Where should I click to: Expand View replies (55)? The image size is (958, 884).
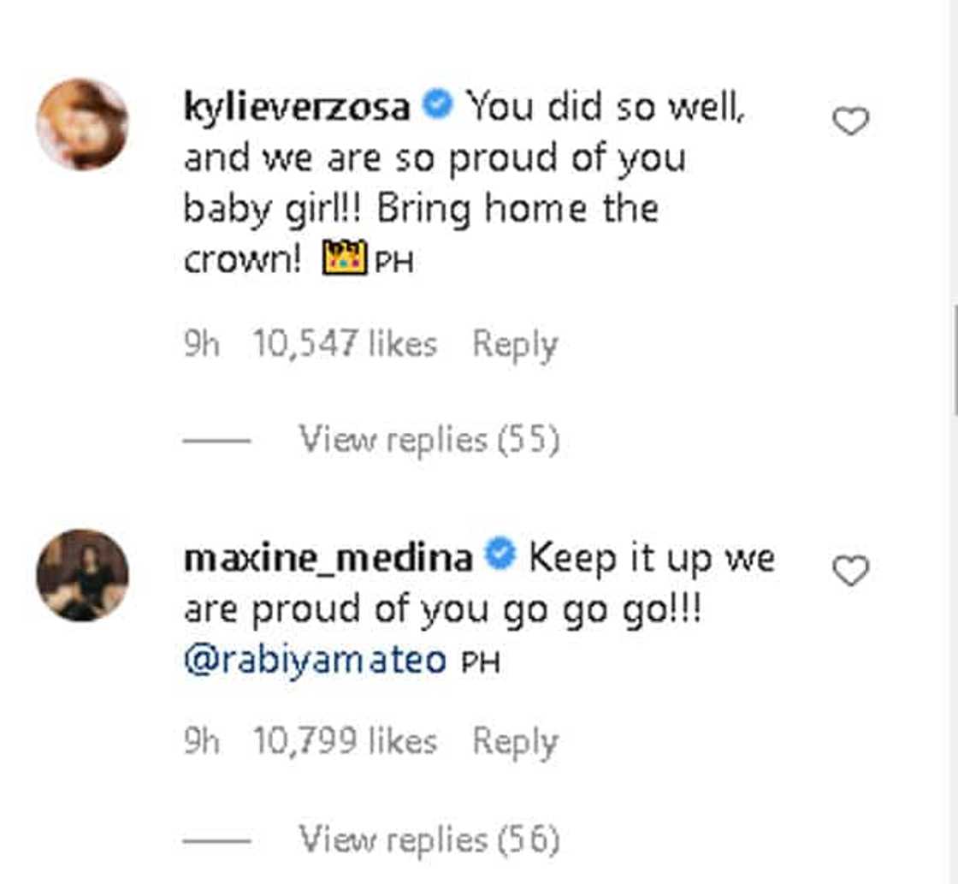coord(429,440)
